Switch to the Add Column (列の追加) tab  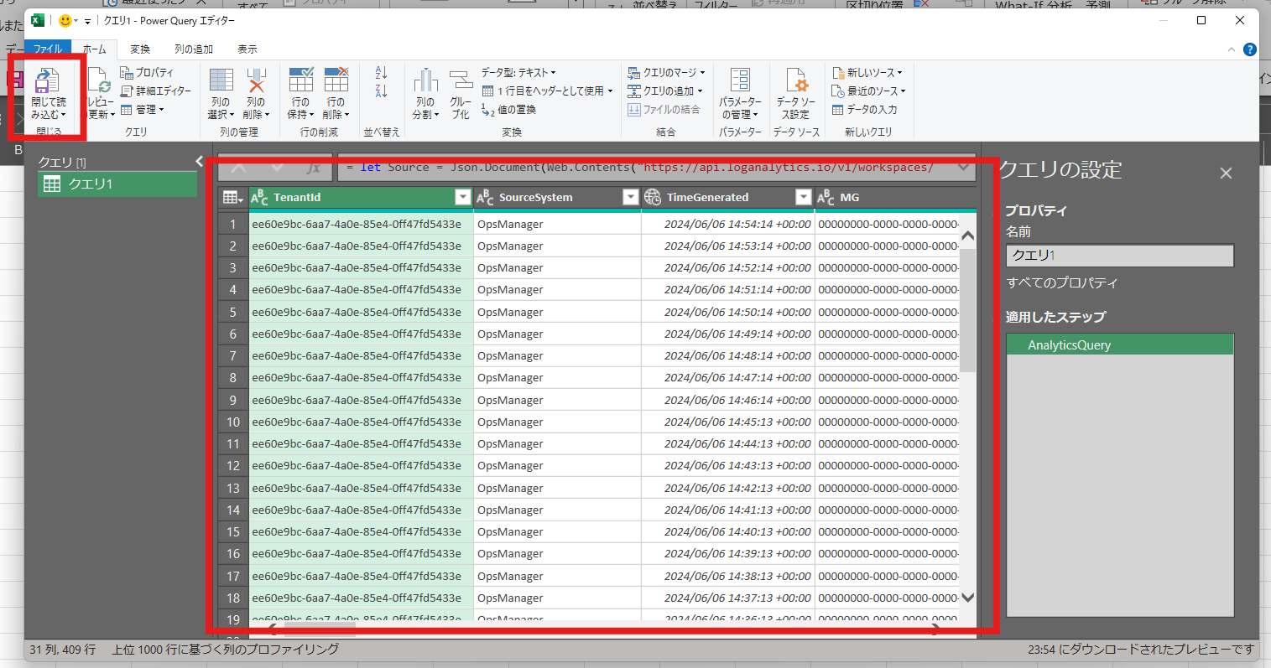(x=194, y=49)
